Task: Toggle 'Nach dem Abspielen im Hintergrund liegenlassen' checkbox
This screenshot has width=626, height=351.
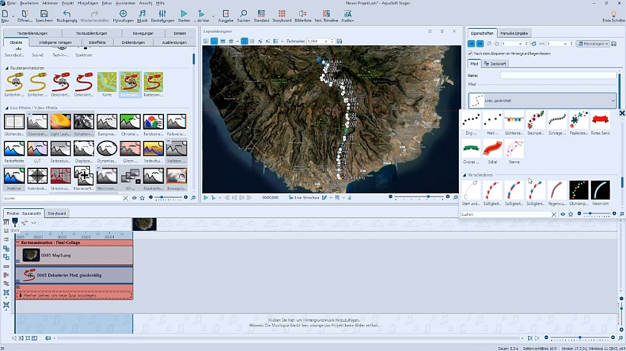Action: pos(471,54)
